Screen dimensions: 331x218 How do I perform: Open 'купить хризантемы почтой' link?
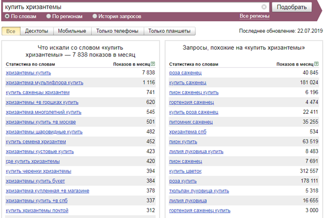point(37,211)
